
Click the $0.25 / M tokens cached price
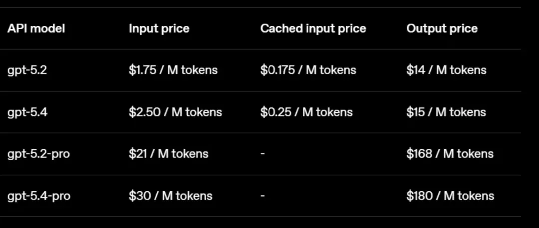pyautogui.click(x=306, y=112)
